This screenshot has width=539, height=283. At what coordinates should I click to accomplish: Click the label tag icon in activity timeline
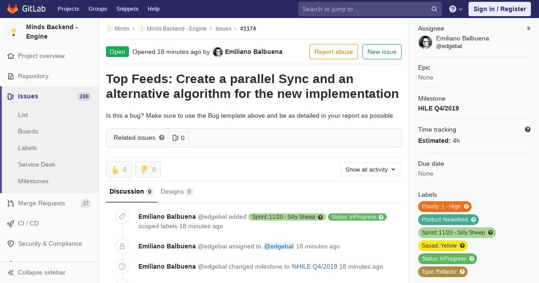122,217
